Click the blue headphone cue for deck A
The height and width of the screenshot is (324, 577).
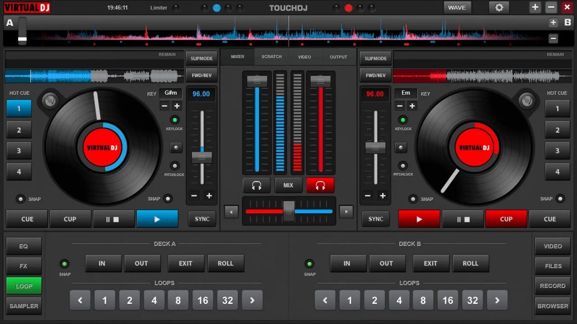point(256,185)
